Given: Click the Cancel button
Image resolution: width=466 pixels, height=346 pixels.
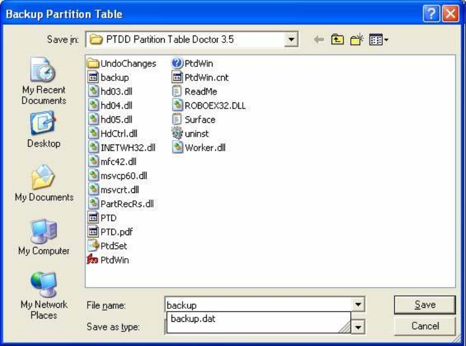Looking at the screenshot, I should click(x=425, y=326).
